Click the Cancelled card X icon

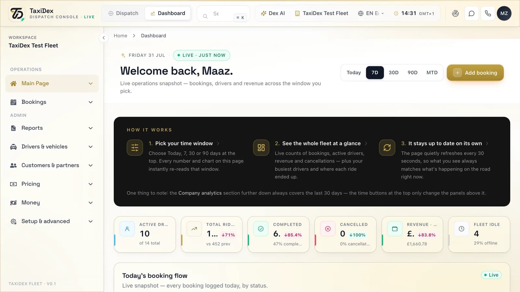click(328, 229)
